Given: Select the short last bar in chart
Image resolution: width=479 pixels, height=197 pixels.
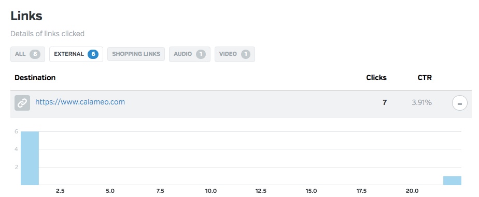Looking at the screenshot, I should coord(452,180).
